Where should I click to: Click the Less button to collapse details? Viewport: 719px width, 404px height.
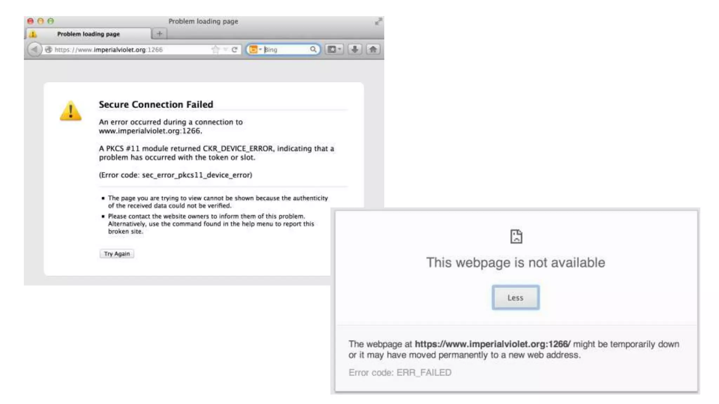coord(515,297)
